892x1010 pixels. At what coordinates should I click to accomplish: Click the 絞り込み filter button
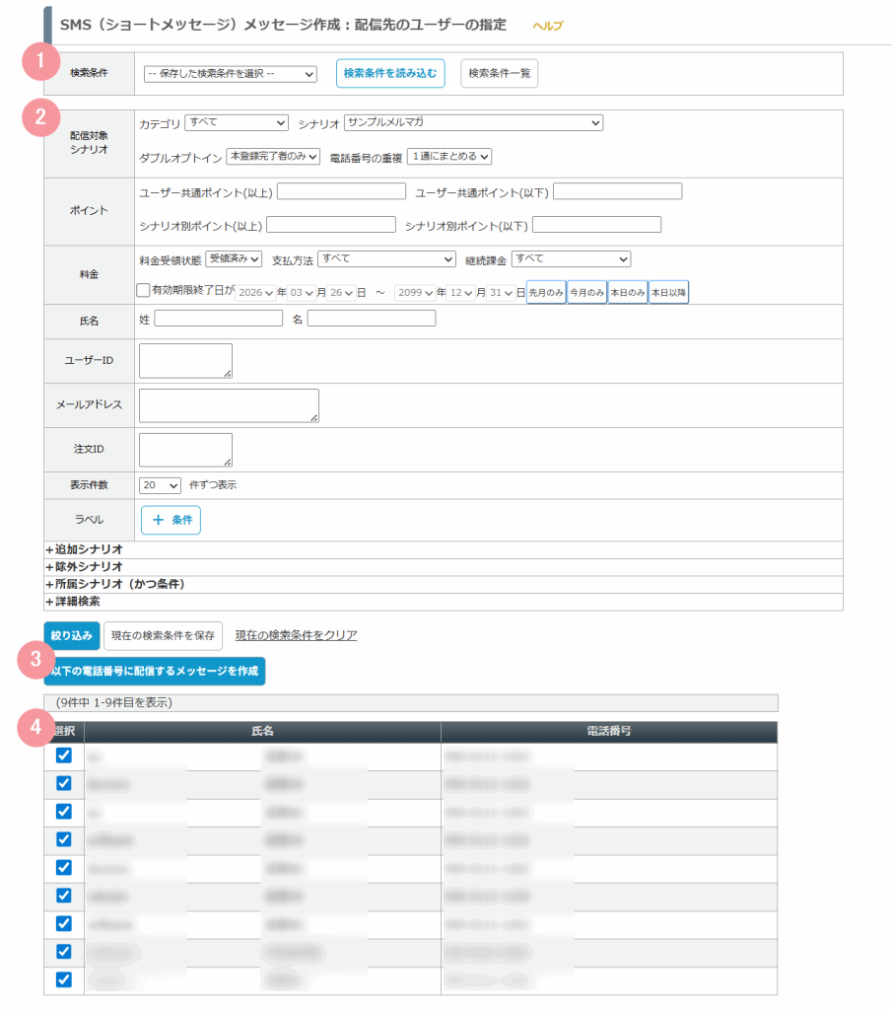(x=72, y=636)
